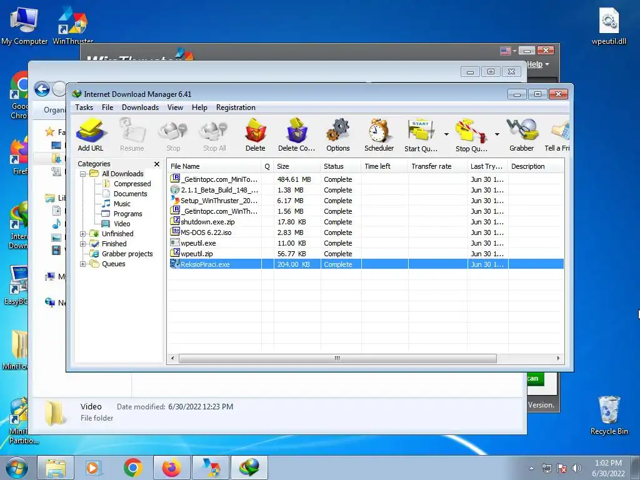Select the Compressed category

tap(132, 184)
